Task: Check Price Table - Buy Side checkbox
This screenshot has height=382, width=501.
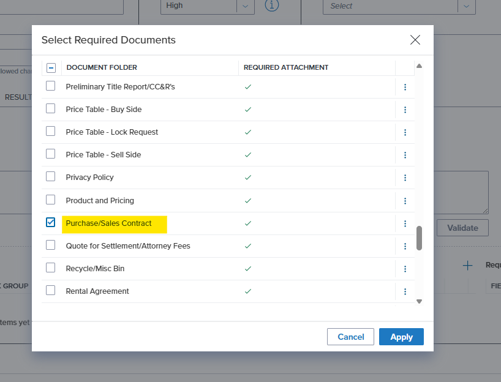Action: pyautogui.click(x=50, y=108)
